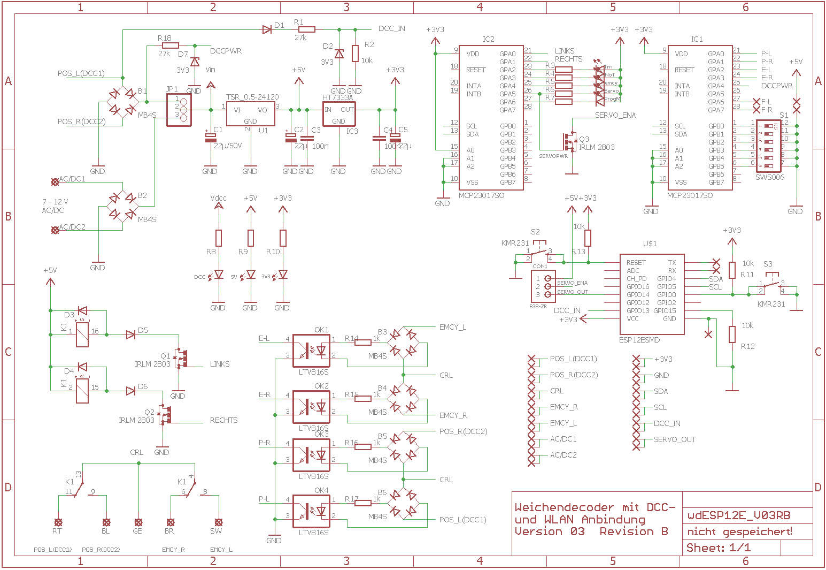Screen dimensions: 826x570
Task: Click the wdESP12E_V03RB file name
Action: 739,516
